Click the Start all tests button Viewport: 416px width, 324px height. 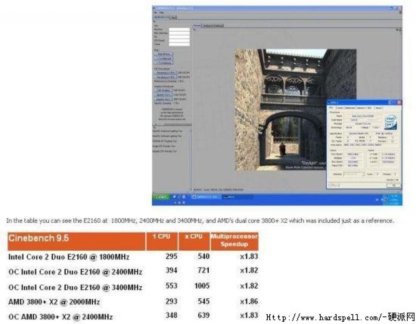tap(164, 54)
